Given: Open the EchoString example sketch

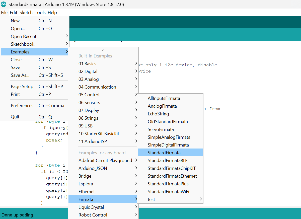Looking at the screenshot, I should pos(158,114).
